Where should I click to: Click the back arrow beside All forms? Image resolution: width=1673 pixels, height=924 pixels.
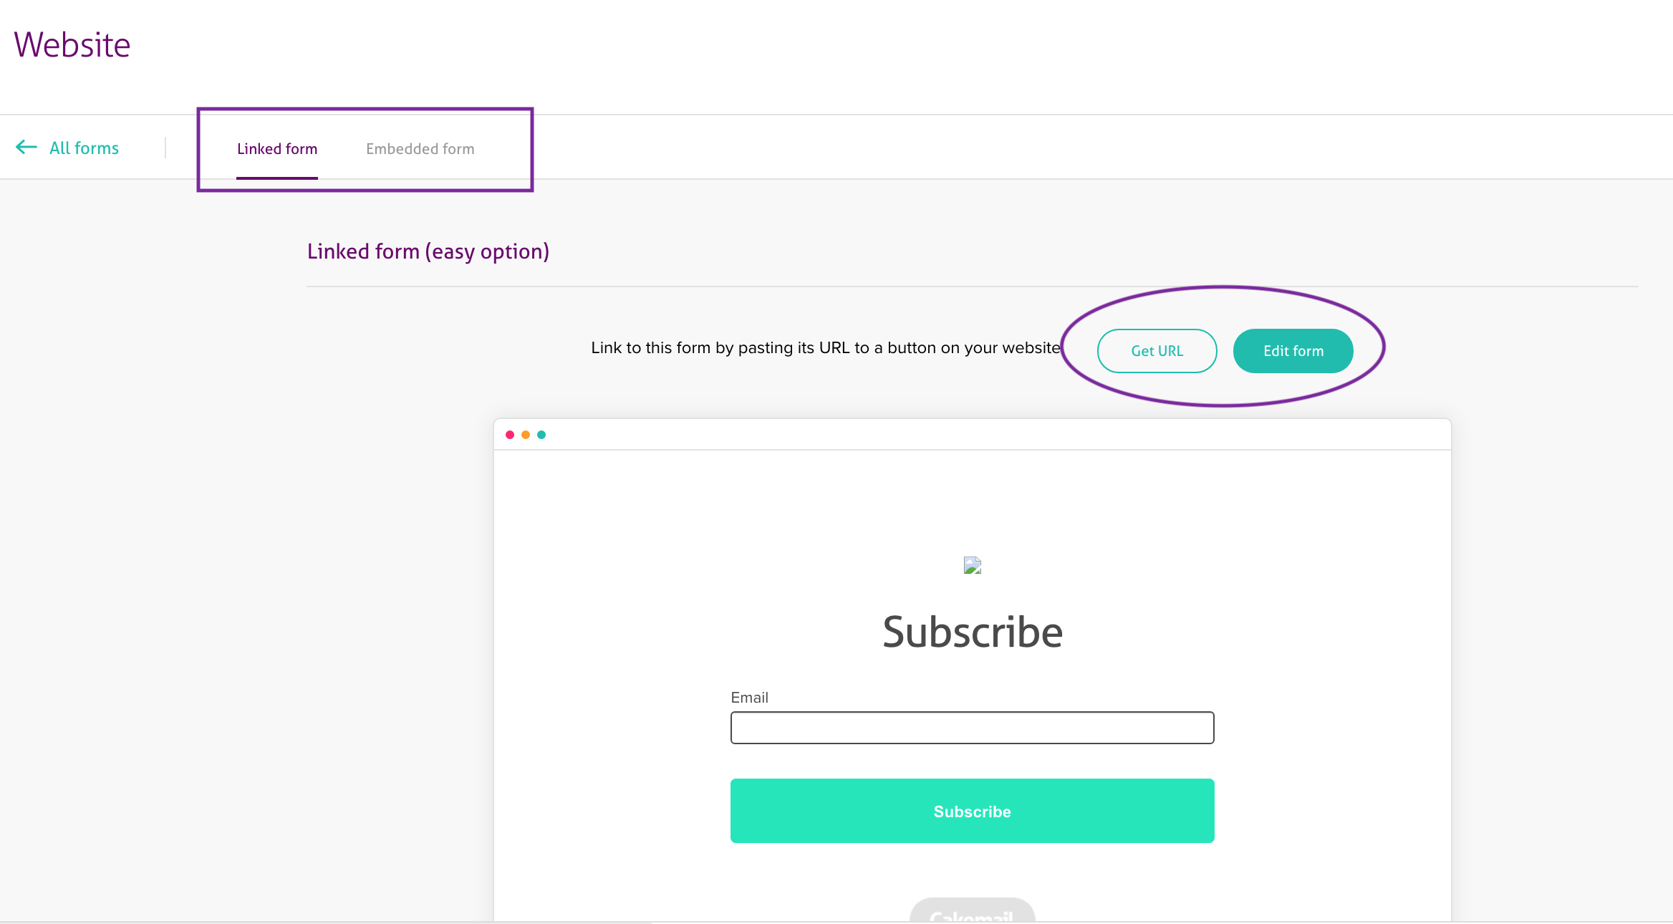click(x=26, y=148)
